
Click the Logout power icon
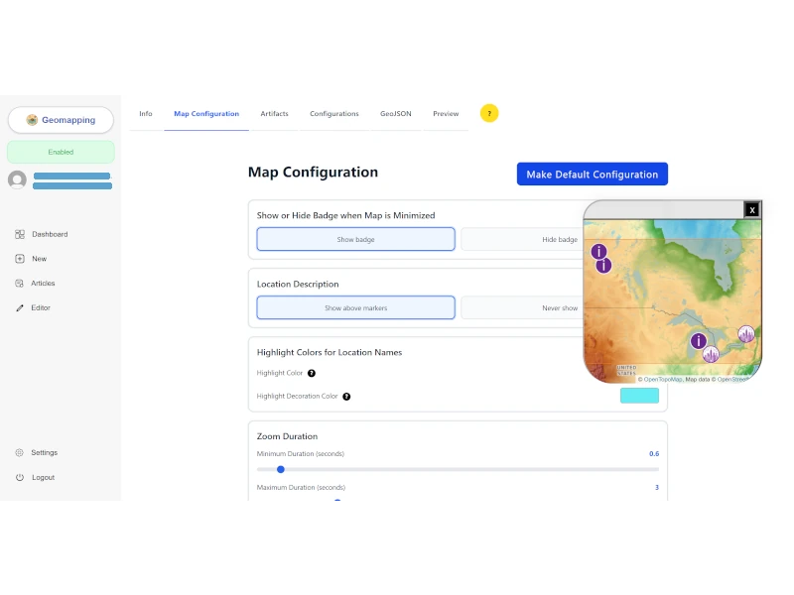[20, 477]
